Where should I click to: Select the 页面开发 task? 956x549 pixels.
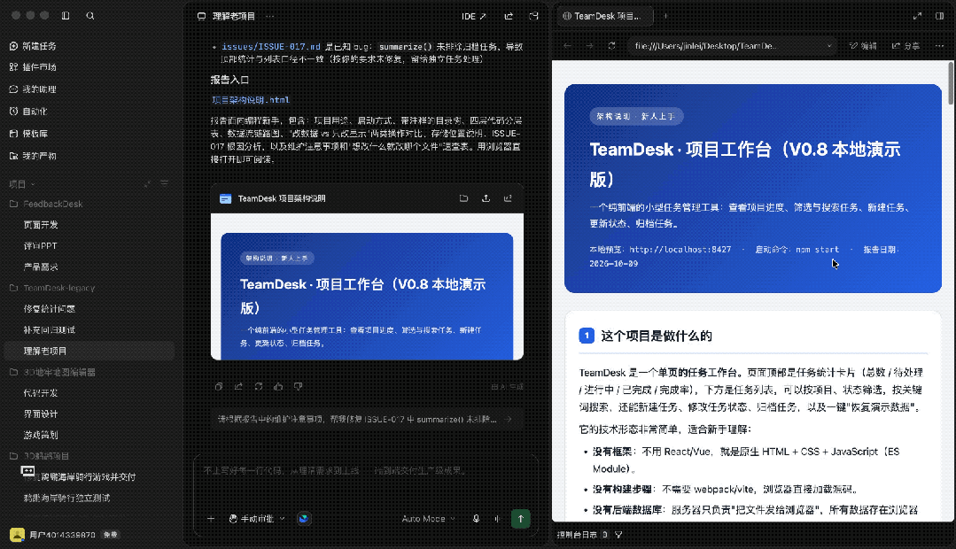point(41,225)
